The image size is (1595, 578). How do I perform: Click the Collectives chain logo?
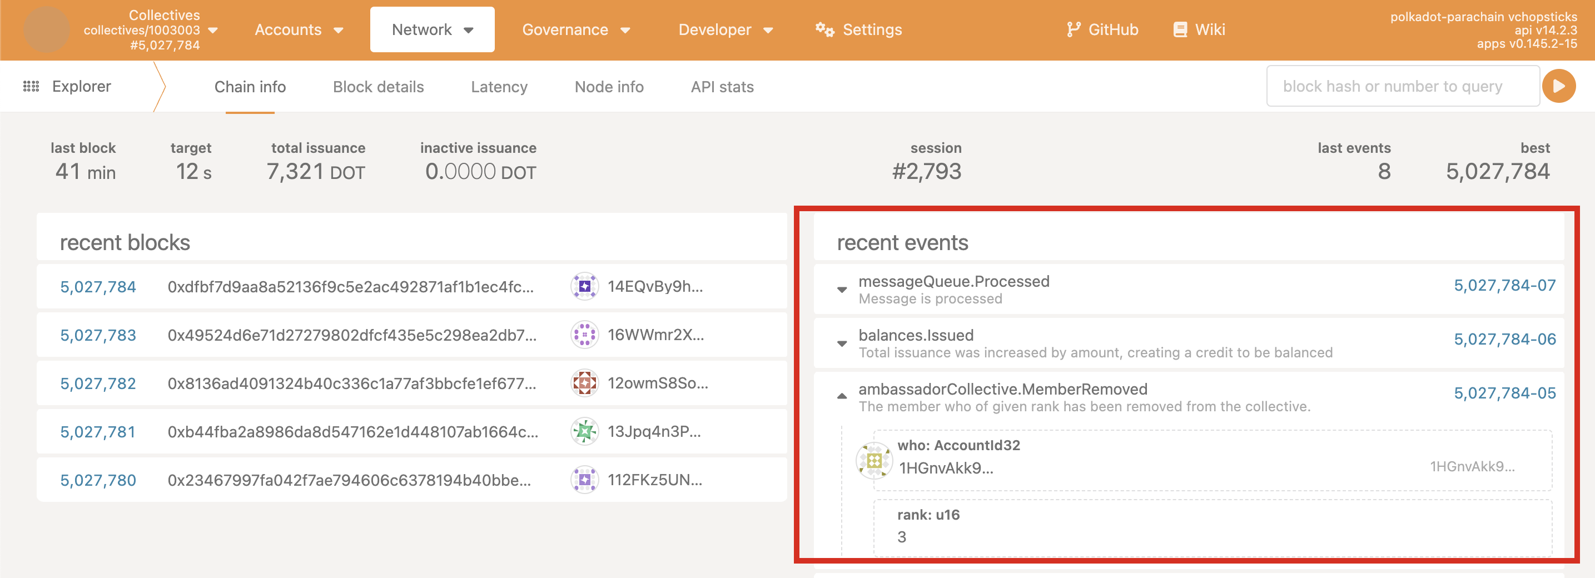click(47, 29)
